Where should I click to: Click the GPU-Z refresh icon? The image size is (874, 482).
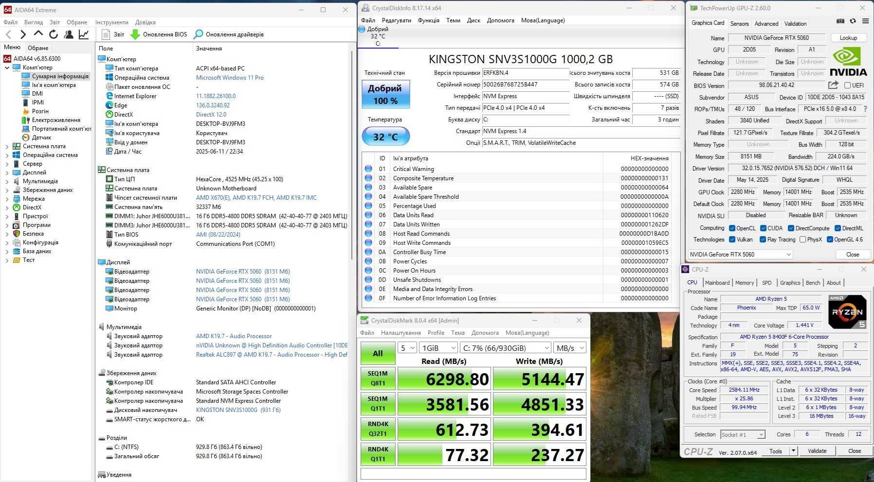[x=853, y=21]
